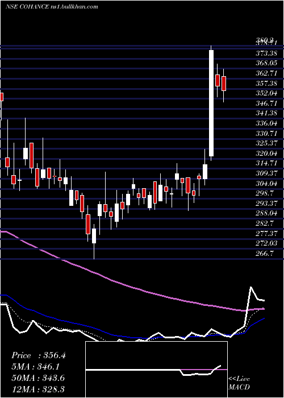Click the tallest white breakout candlestick
The width and height of the screenshot is (284, 398).
[x=211, y=103]
